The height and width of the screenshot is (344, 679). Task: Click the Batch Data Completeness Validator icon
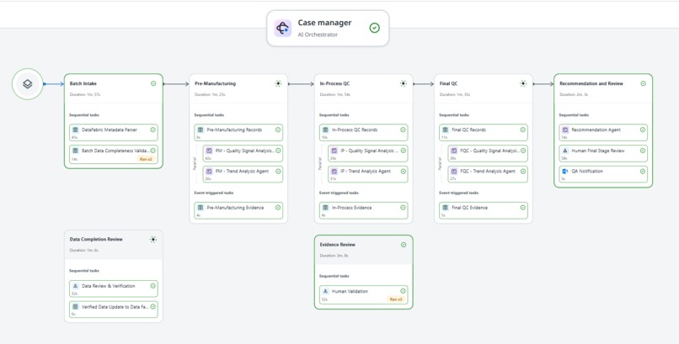pyautogui.click(x=75, y=151)
